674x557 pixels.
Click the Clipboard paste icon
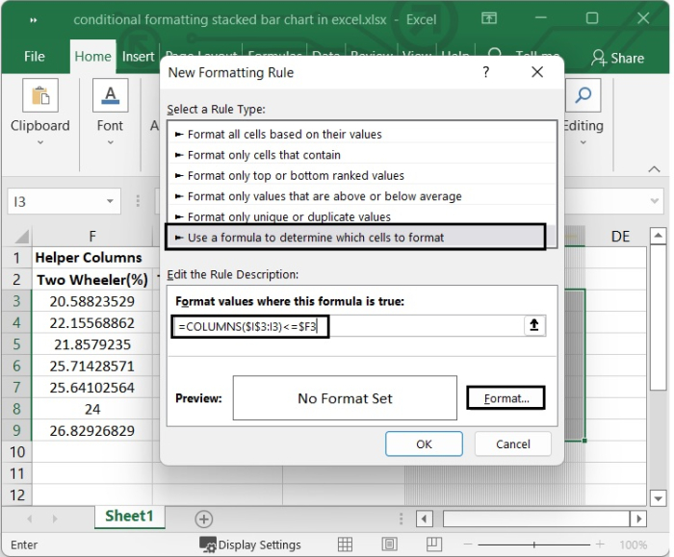(x=40, y=95)
